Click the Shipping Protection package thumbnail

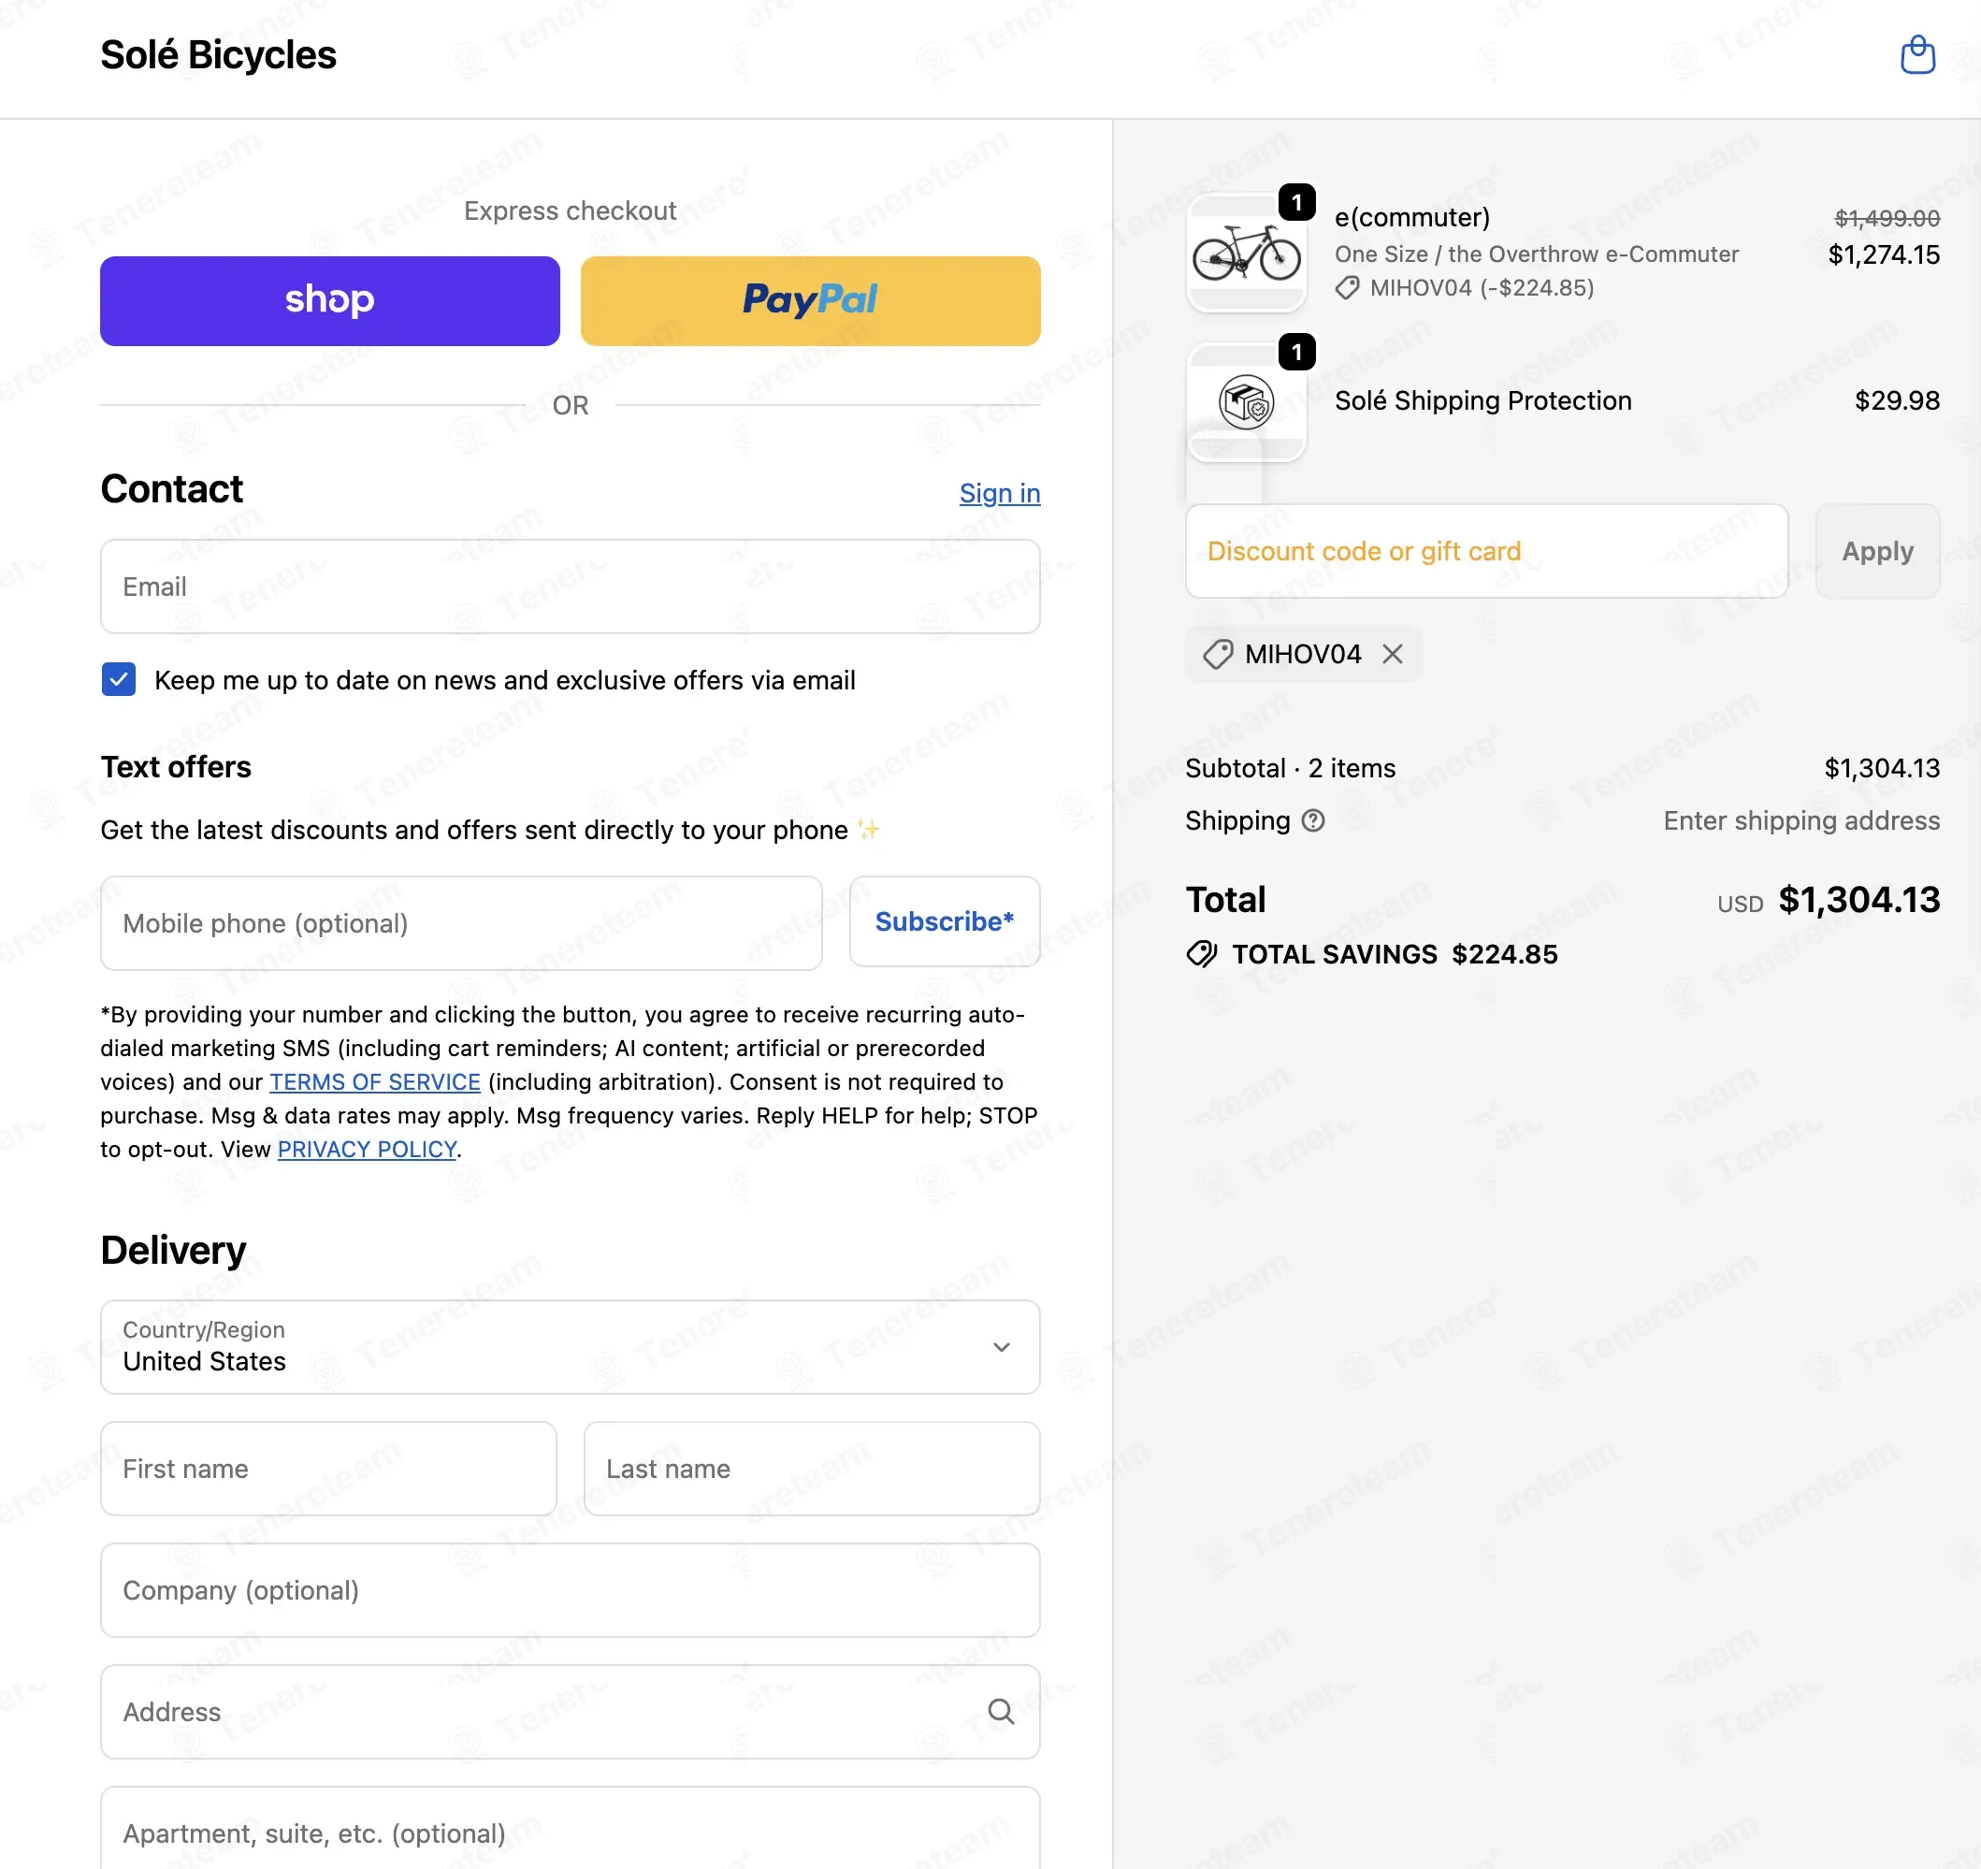click(1246, 401)
